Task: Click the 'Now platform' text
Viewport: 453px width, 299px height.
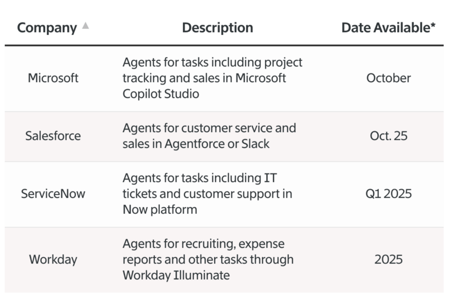Action: click(x=160, y=209)
